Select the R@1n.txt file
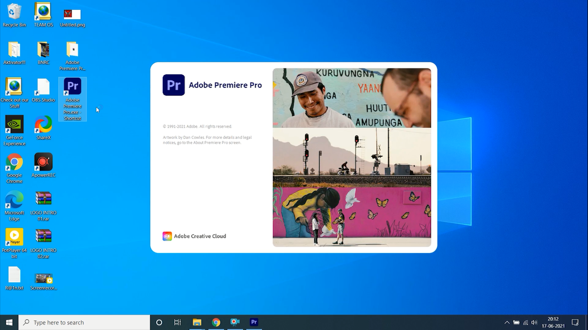The image size is (588, 330). click(x=14, y=278)
